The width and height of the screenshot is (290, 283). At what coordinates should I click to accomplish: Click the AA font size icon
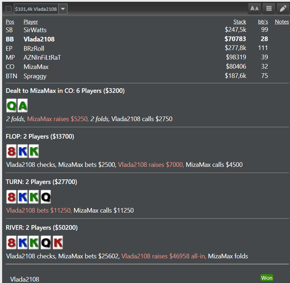254,9
